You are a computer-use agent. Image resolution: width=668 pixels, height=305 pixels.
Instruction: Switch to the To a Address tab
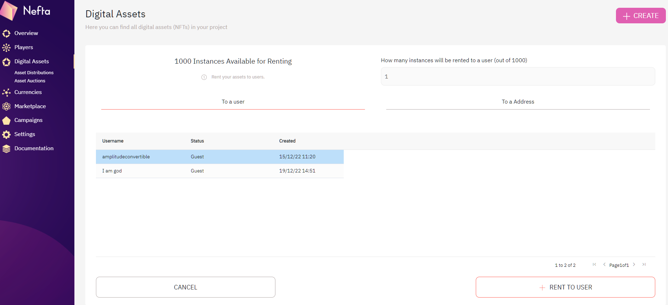click(518, 102)
